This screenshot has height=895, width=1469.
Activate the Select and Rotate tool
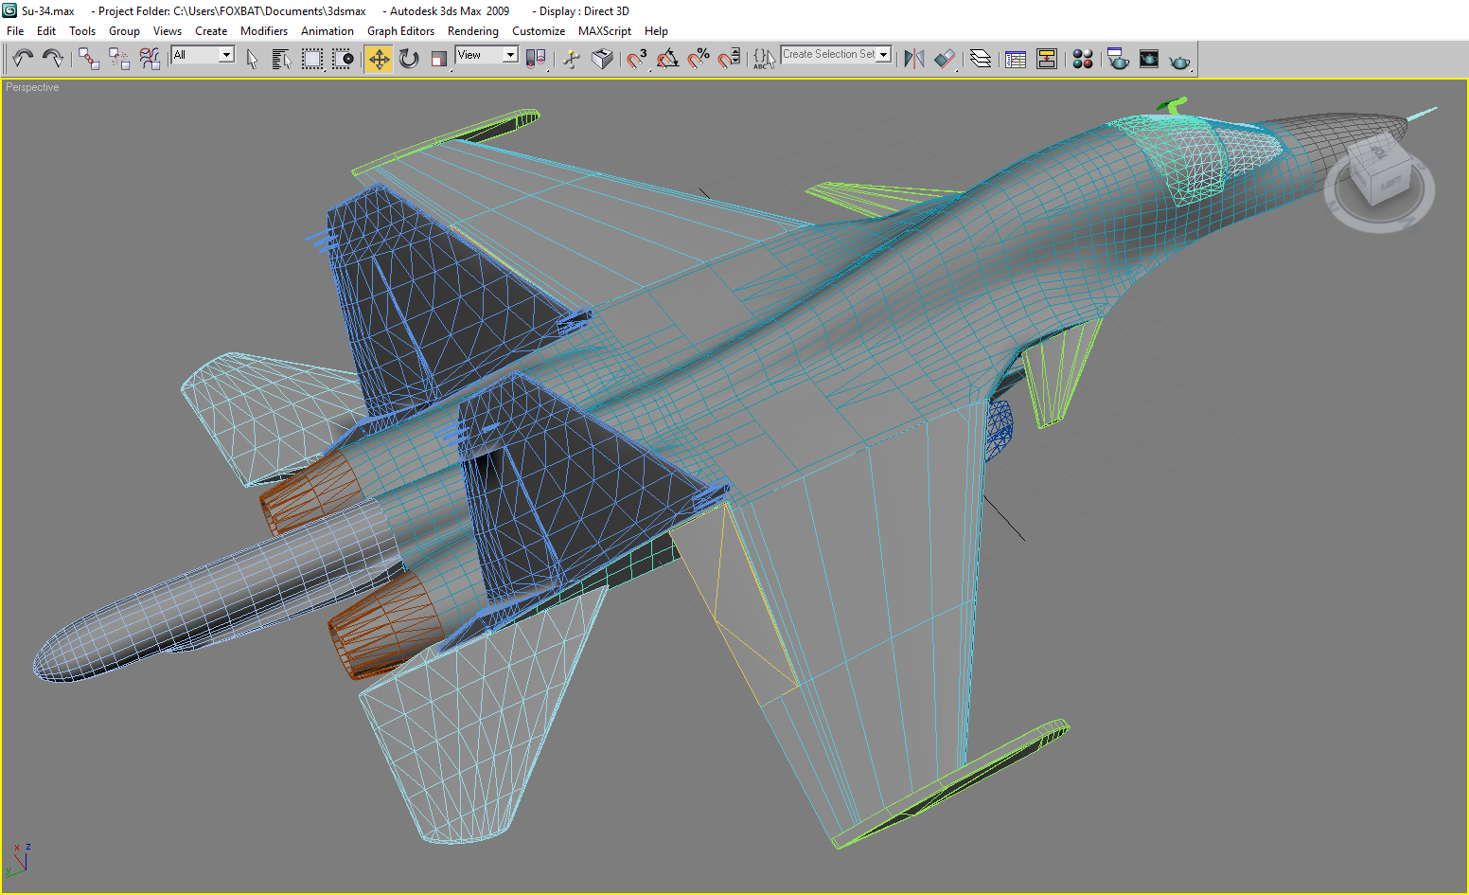[409, 59]
